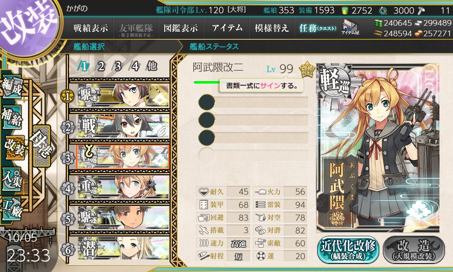Open the アイテム屋 shop icon

350,28
